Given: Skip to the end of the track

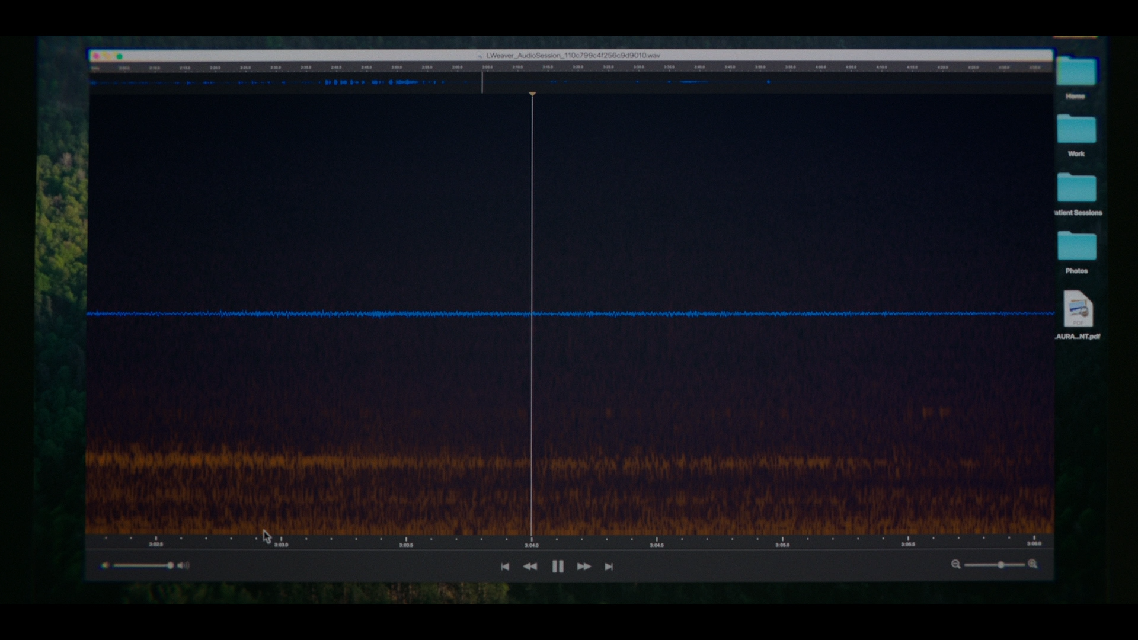Looking at the screenshot, I should click(x=609, y=567).
